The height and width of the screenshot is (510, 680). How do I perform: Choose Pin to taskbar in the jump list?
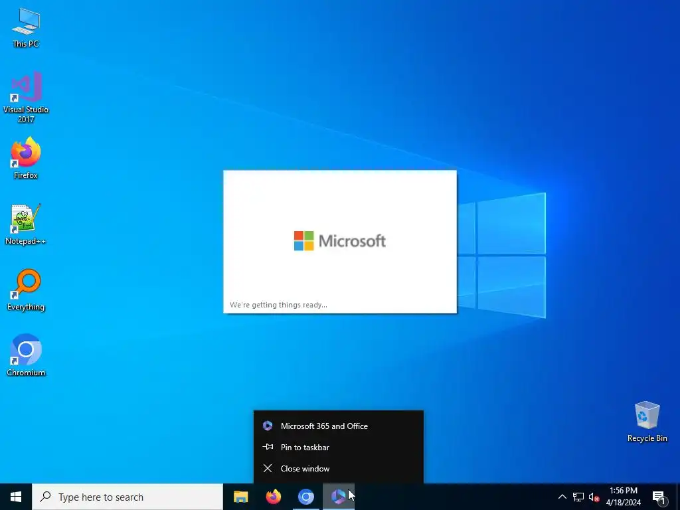pos(338,447)
